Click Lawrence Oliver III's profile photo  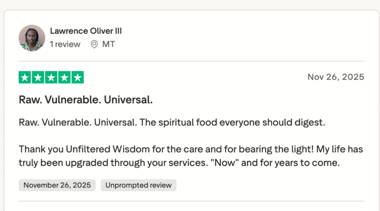click(x=32, y=38)
